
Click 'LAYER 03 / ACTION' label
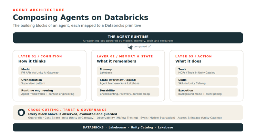tap(194, 56)
